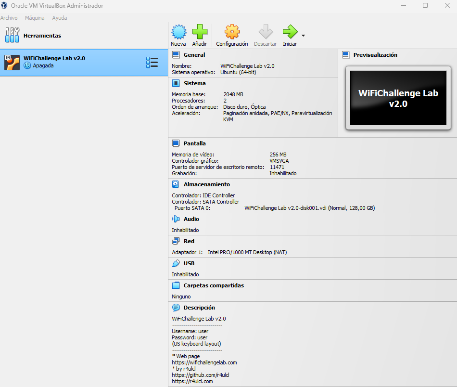The image size is (457, 387).
Task: Open the Pantalla settings header
Action: (x=194, y=143)
